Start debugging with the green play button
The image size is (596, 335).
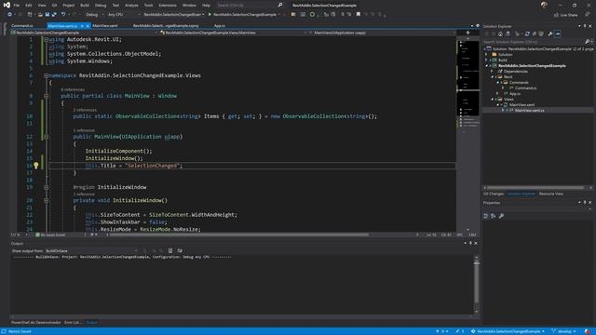click(210, 15)
